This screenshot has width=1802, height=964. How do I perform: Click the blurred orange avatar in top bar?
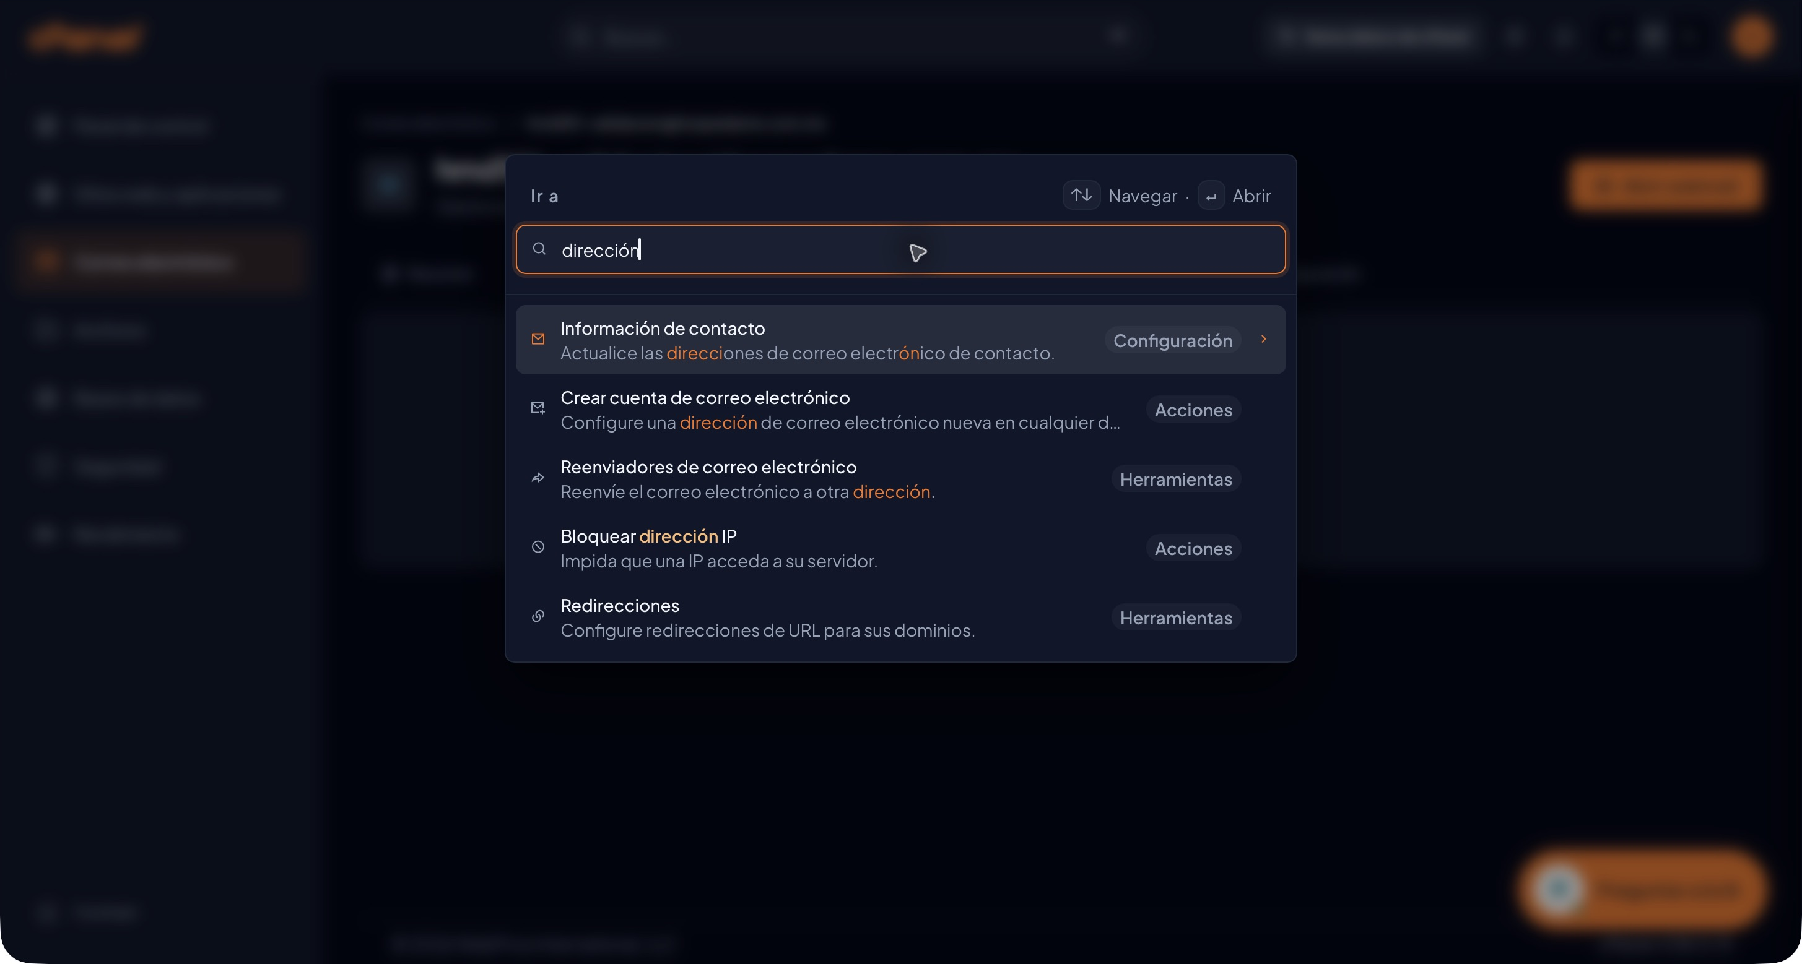1752,37
